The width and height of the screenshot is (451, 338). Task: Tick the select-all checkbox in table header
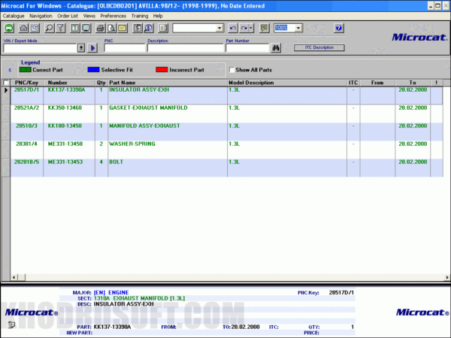point(6,83)
